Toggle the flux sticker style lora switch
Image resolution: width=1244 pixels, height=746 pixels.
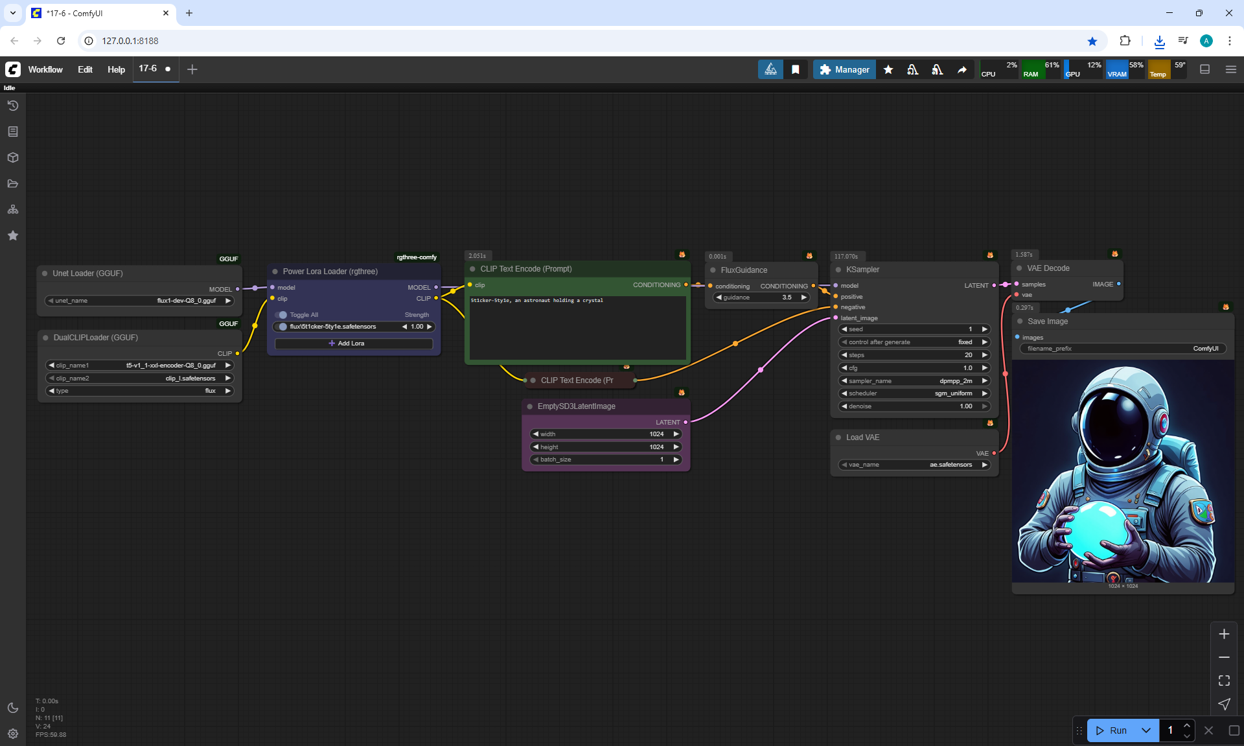click(x=282, y=327)
